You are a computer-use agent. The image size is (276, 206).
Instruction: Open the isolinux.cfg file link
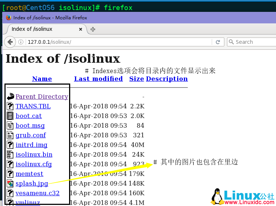pyautogui.click(x=34, y=164)
